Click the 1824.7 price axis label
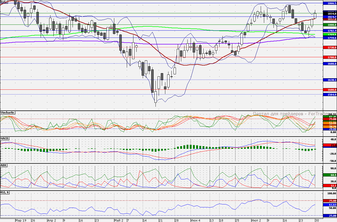The height and width of the screenshot is (222, 337). tap(330, 17)
